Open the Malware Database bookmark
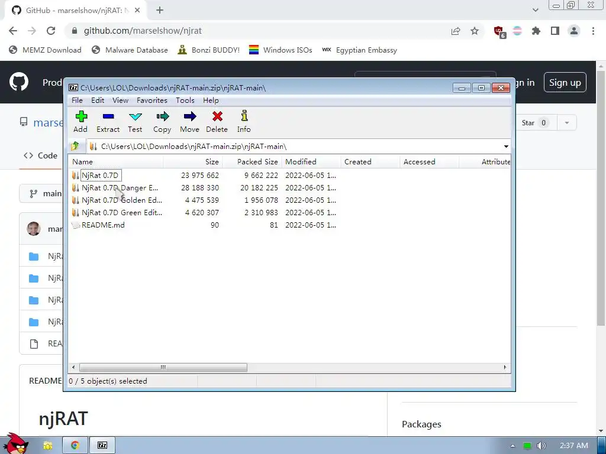 [130, 50]
